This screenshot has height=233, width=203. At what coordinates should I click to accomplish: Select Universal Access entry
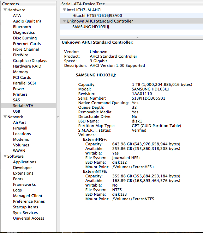coord(29,219)
